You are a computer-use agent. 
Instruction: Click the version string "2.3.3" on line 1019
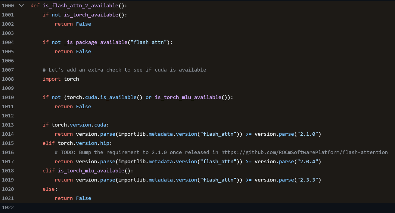(308, 180)
